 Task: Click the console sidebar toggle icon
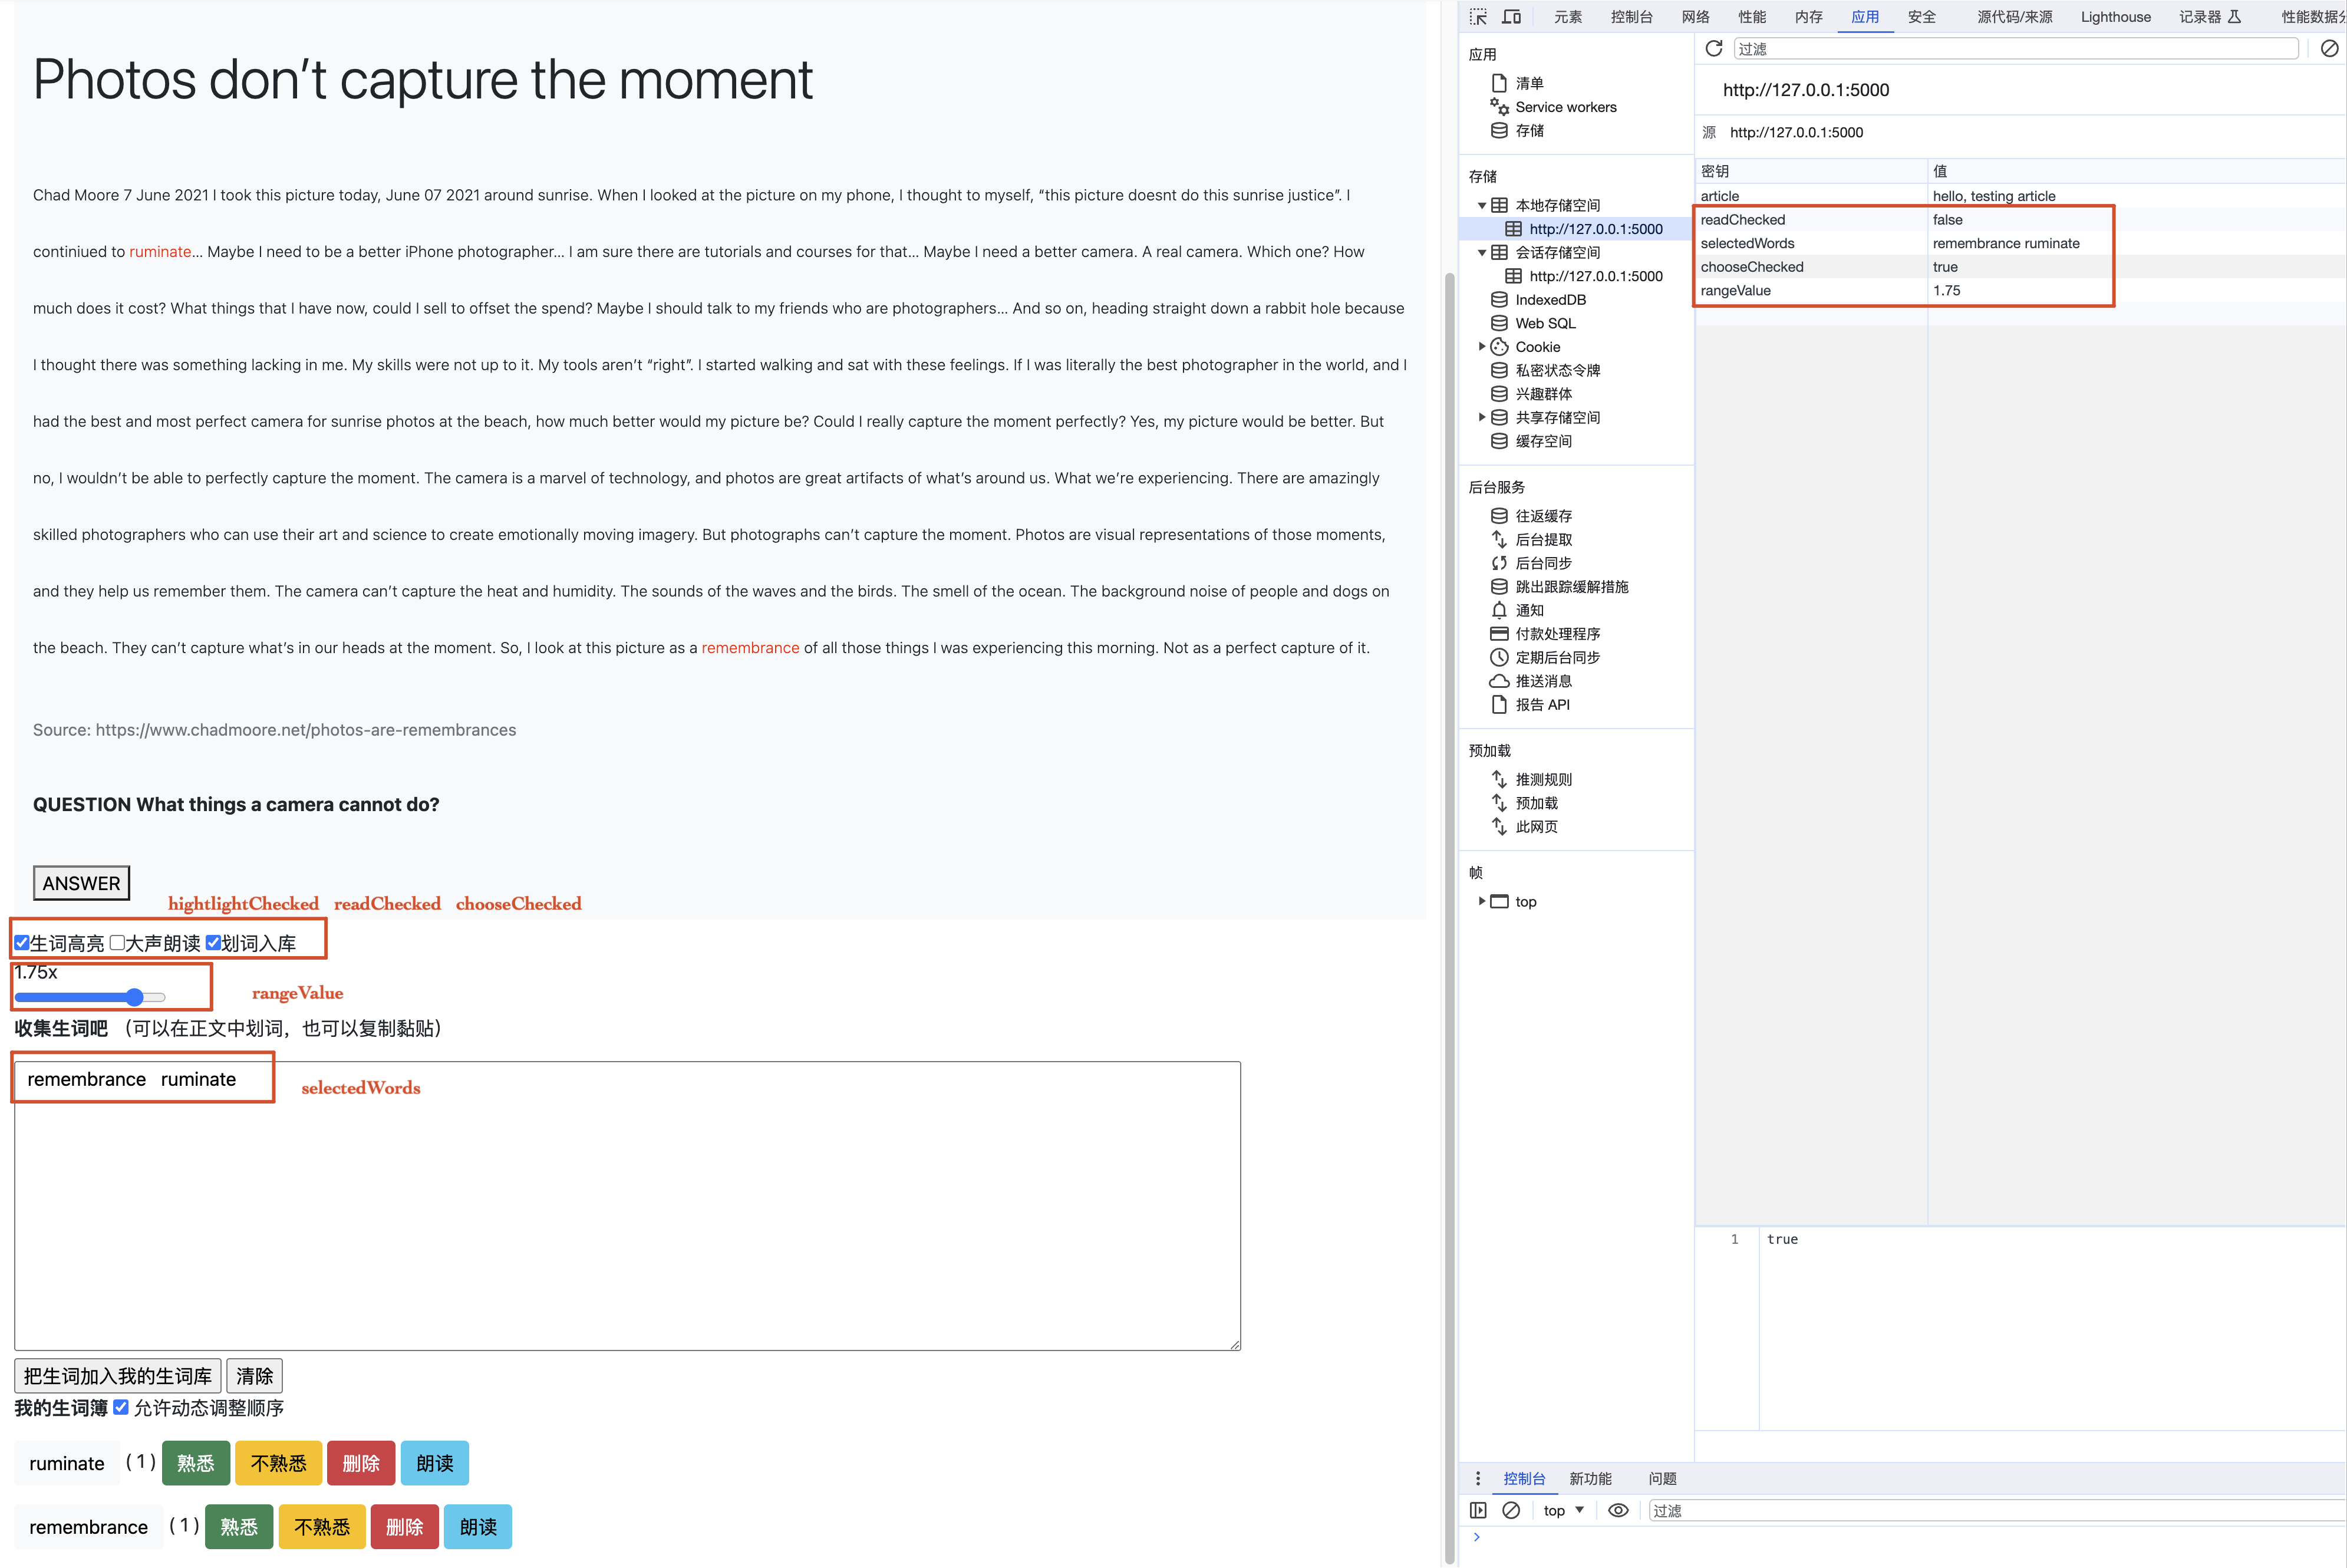1478,1510
